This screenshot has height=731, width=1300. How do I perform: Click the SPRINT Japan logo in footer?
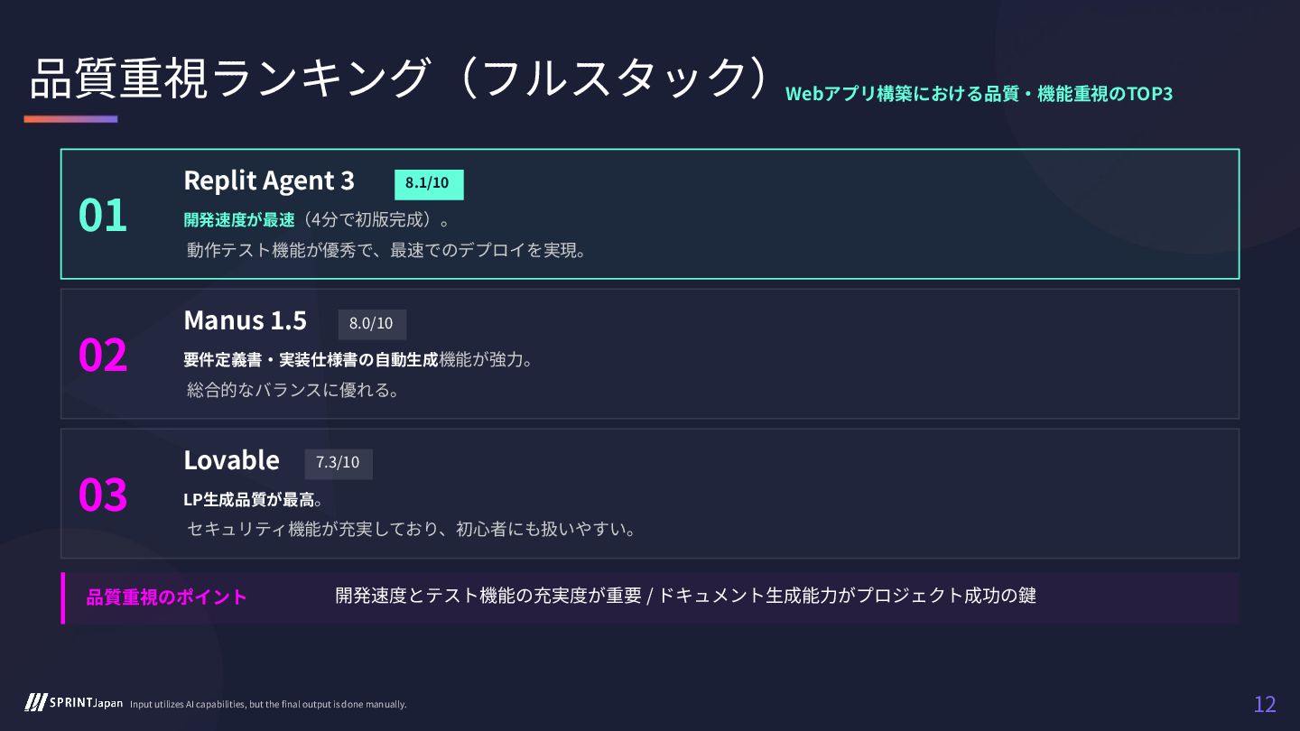point(74,703)
